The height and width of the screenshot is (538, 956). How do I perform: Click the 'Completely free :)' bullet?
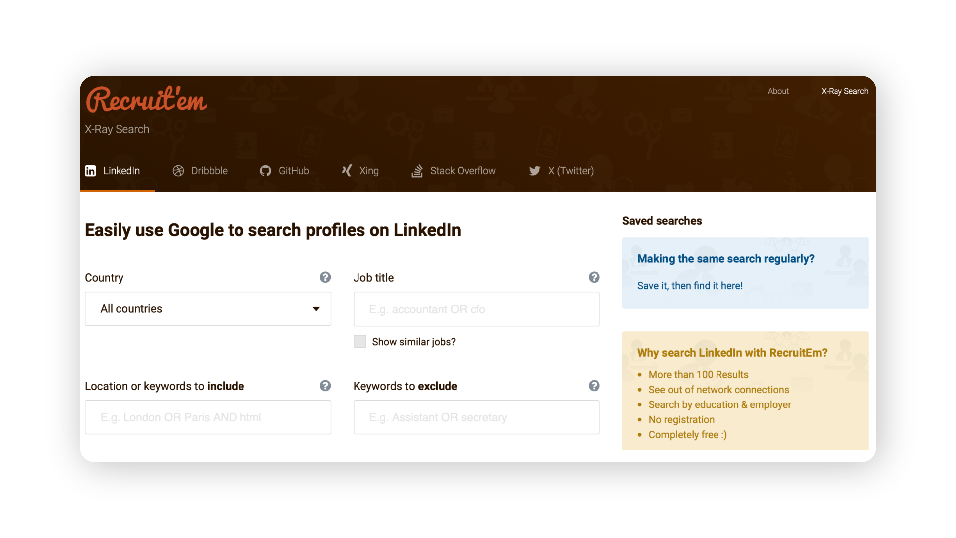[x=688, y=435]
